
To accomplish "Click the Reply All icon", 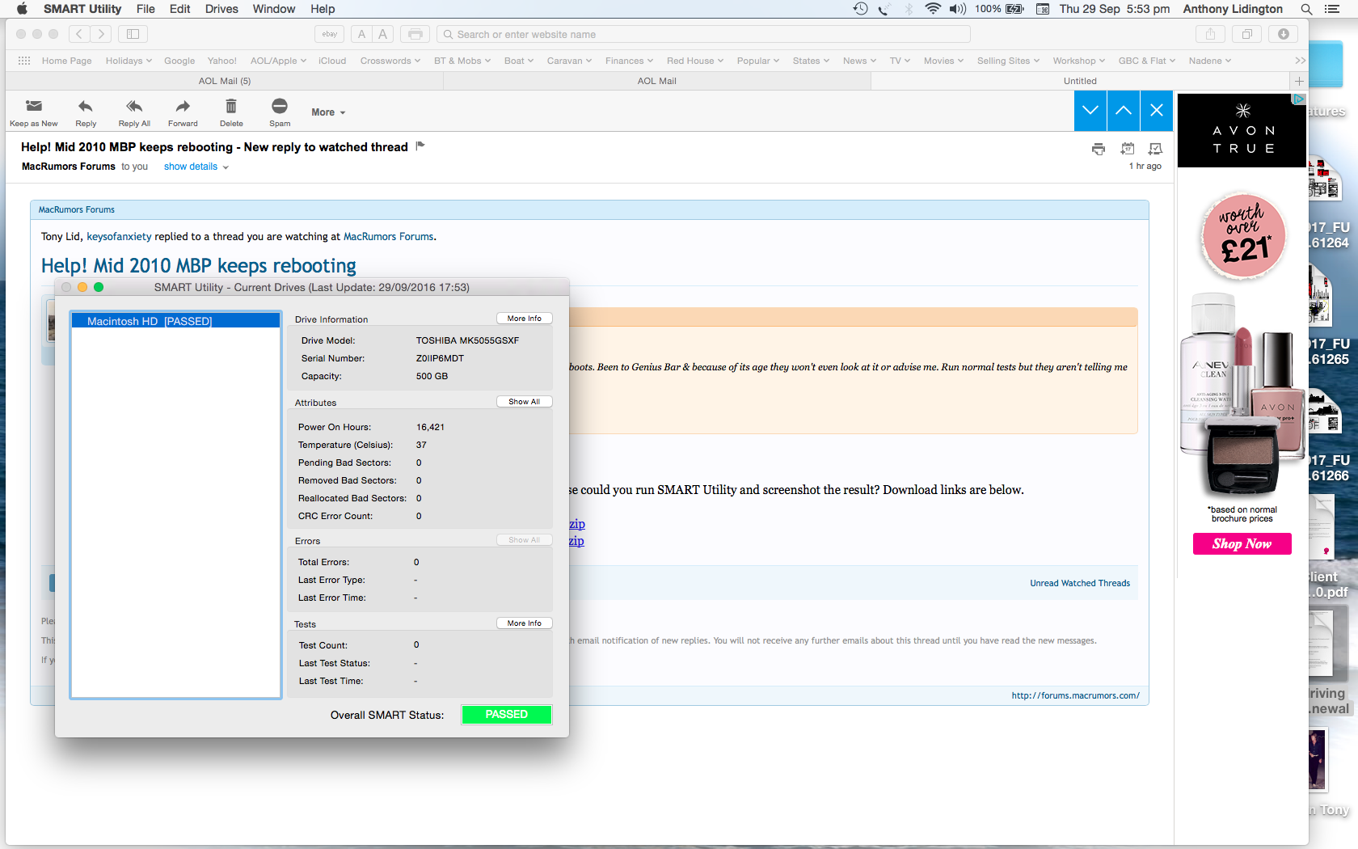I will (134, 106).
